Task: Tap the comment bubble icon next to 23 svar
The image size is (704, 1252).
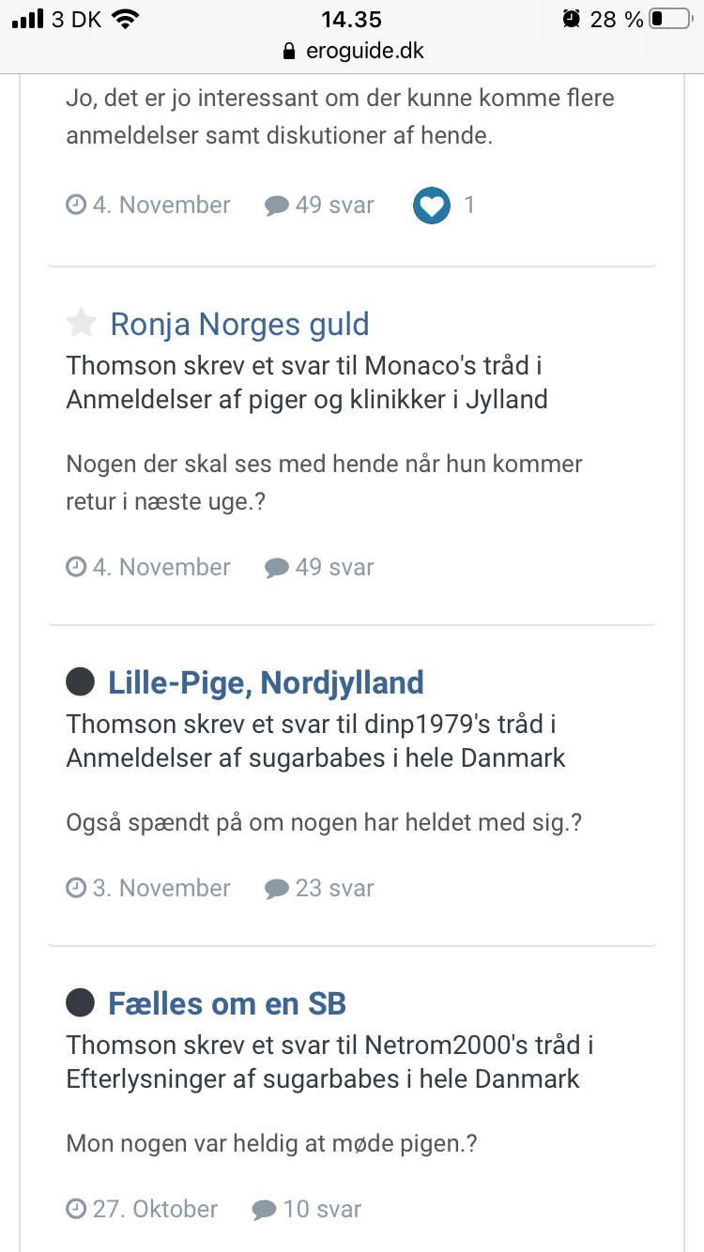Action: click(x=277, y=889)
